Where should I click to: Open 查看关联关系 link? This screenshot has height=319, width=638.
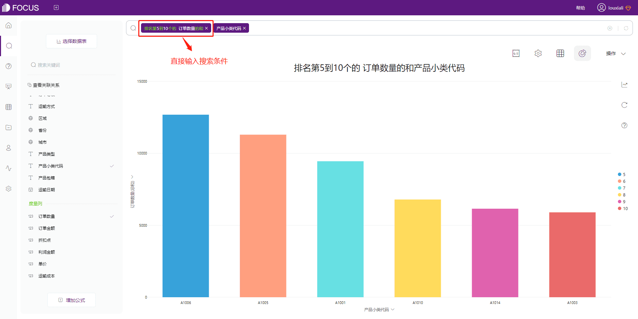click(44, 85)
